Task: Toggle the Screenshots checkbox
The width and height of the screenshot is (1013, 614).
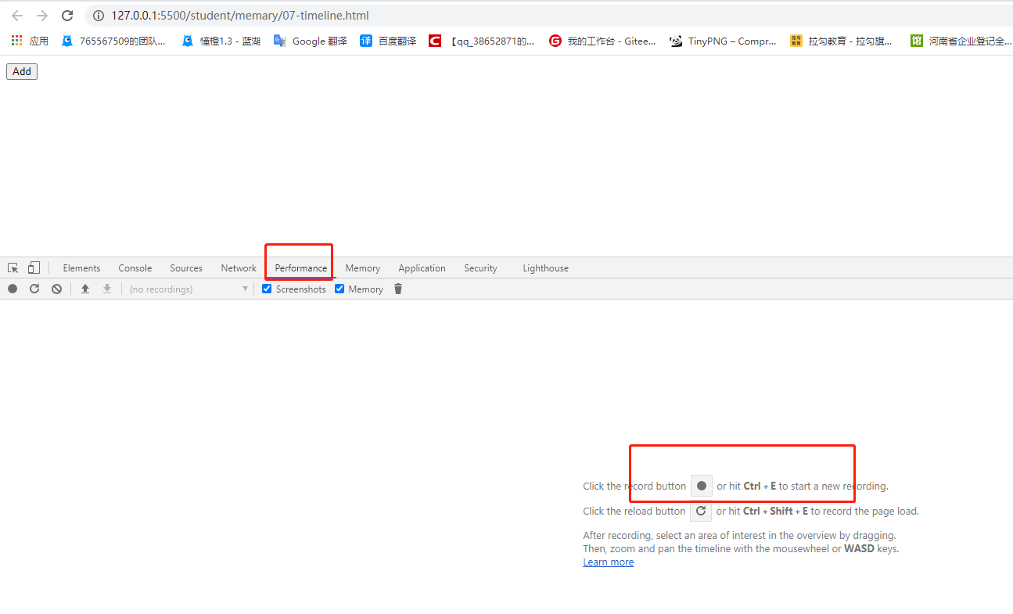Action: click(x=267, y=289)
